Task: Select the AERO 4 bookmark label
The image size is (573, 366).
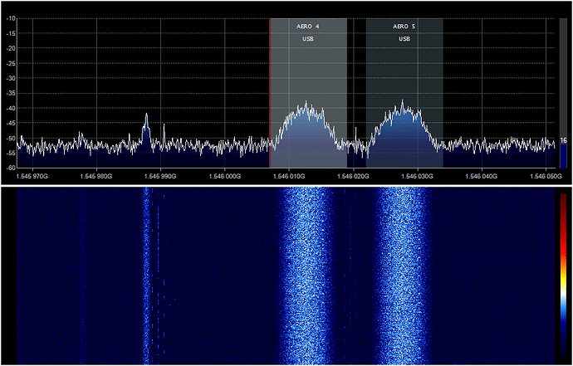Action: 308,27
